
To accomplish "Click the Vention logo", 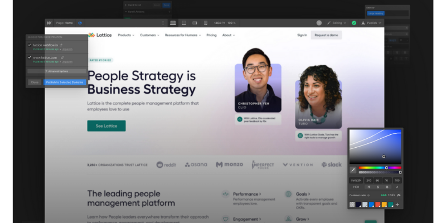I will (298, 164).
